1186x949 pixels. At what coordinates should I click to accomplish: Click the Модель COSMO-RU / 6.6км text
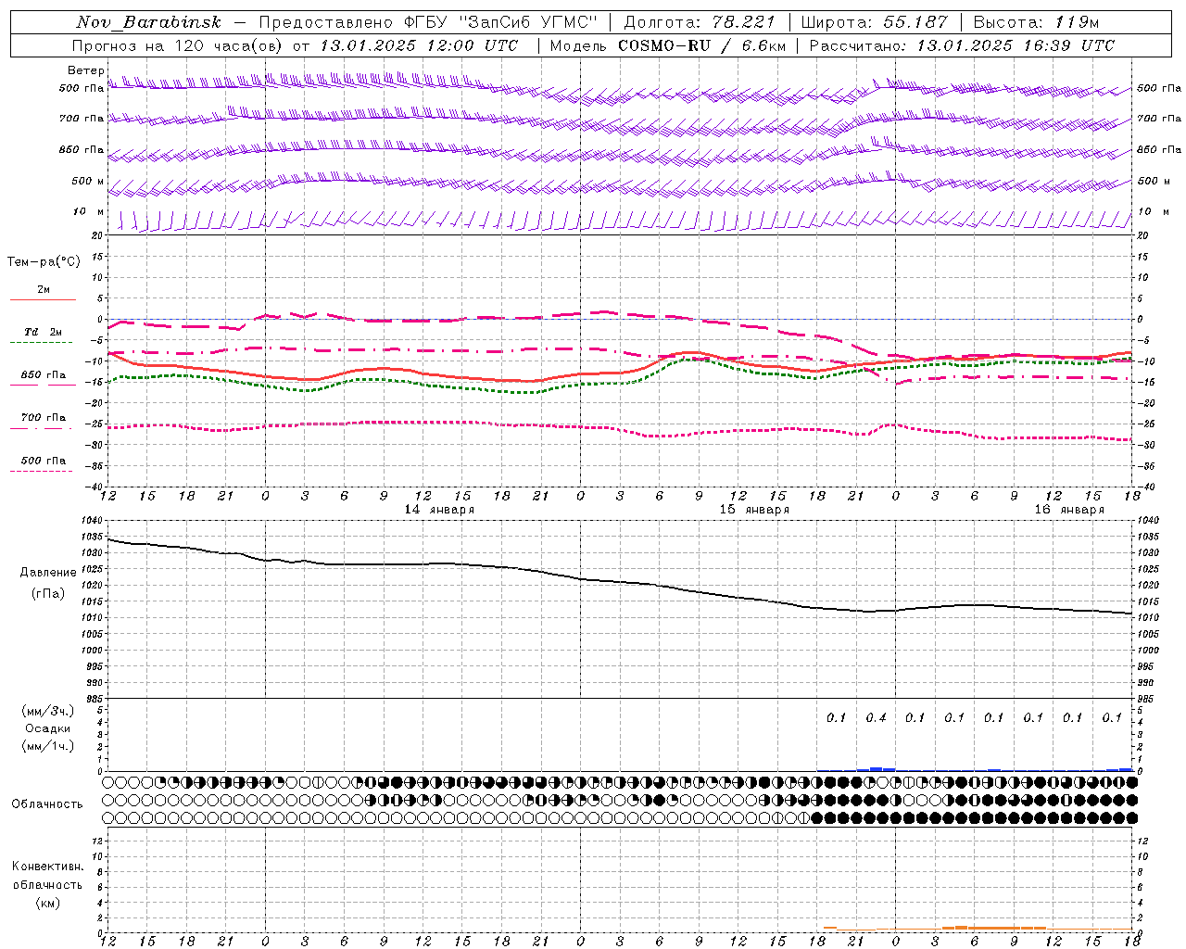(667, 45)
